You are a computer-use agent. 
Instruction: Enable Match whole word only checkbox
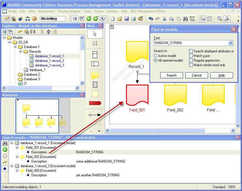[x=191, y=65]
